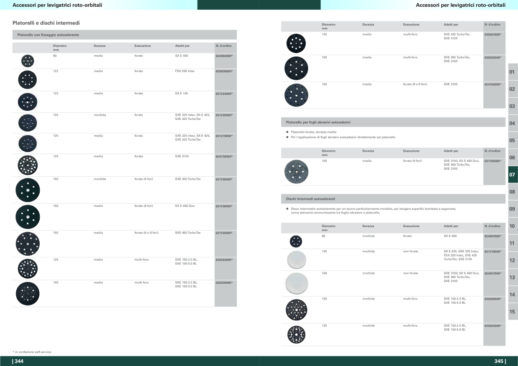Click 80 mm intermediate disc image

click(296, 241)
